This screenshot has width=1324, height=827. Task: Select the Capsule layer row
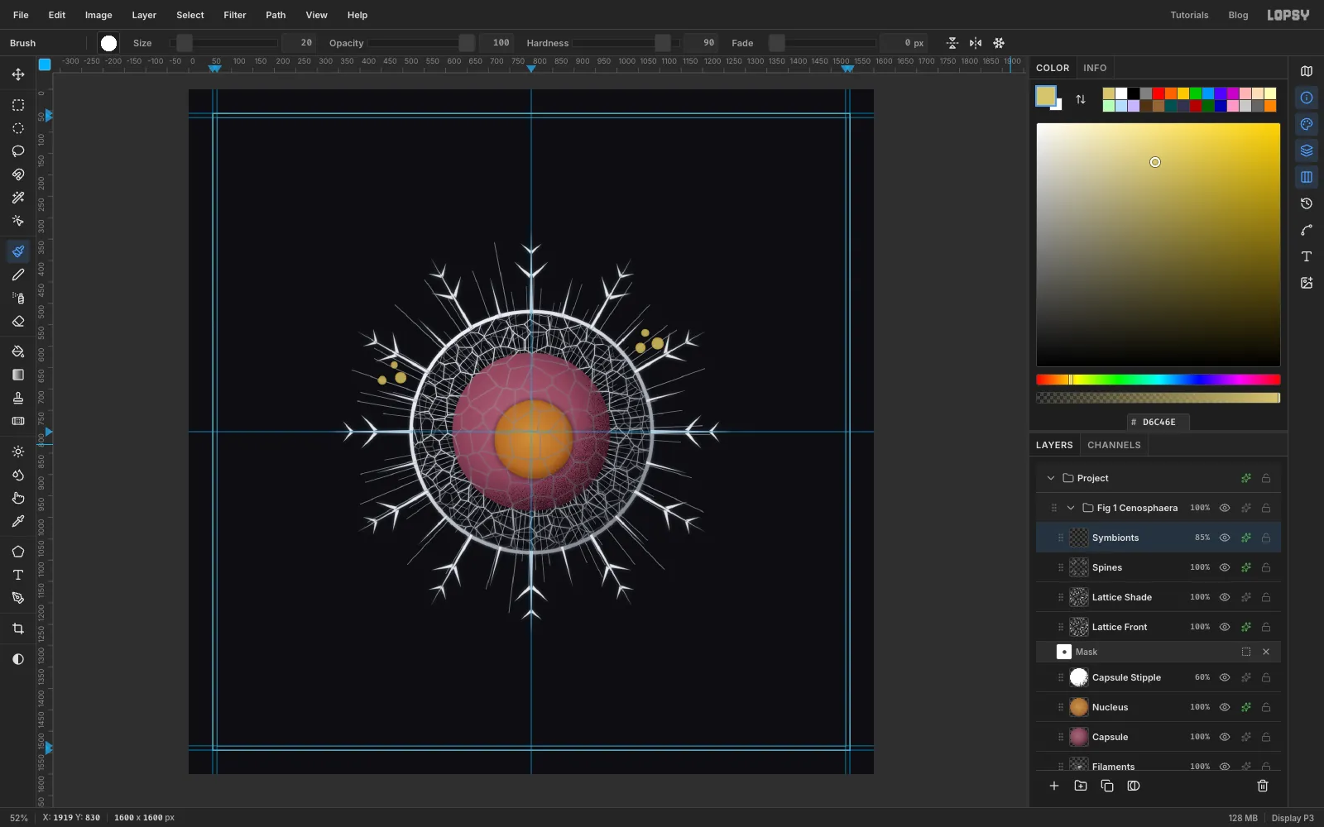click(1158, 737)
